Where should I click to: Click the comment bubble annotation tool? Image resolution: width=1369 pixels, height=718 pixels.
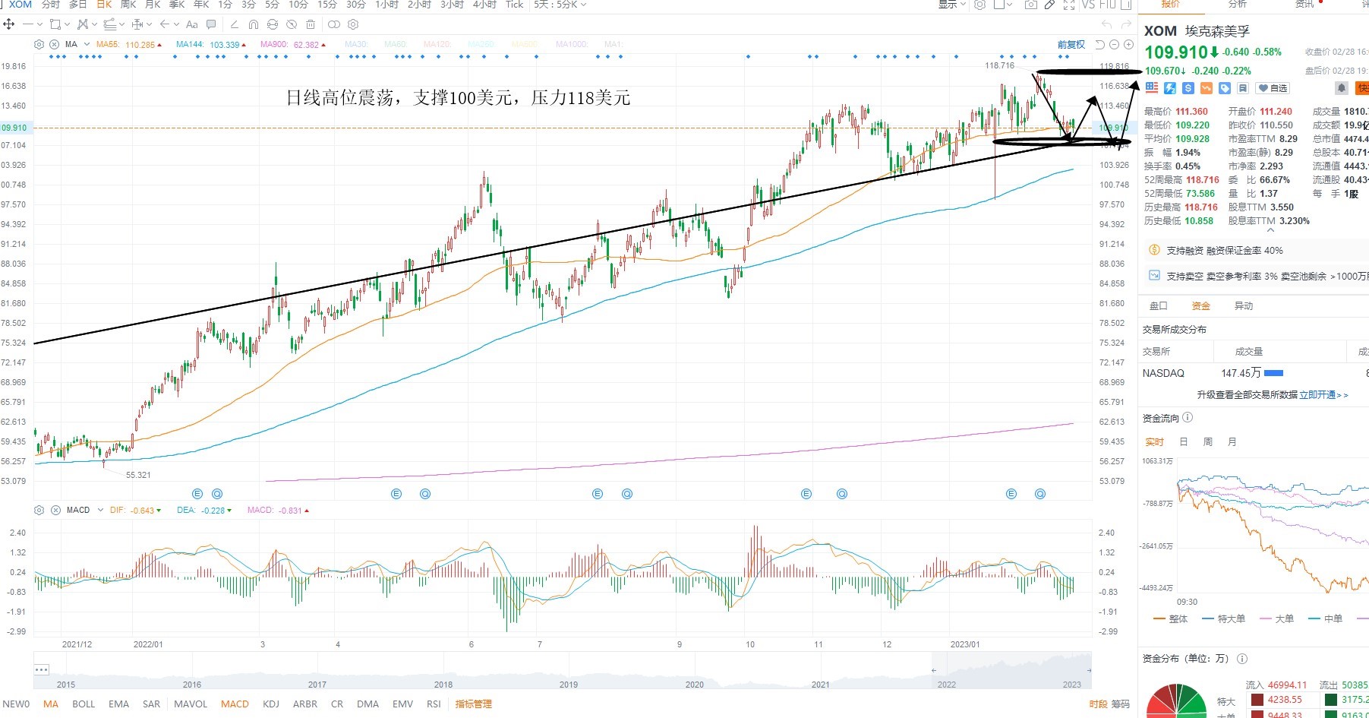tap(211, 24)
